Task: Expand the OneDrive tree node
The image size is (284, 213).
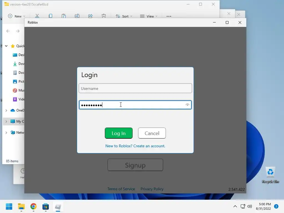Action: 6,110
